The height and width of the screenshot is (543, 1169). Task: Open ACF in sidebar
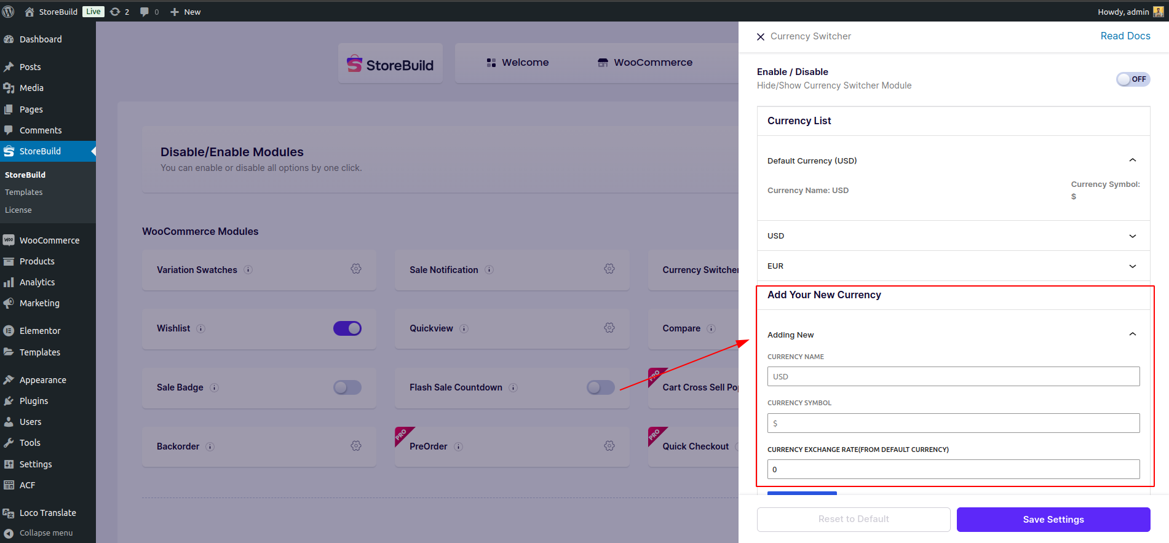(48, 485)
